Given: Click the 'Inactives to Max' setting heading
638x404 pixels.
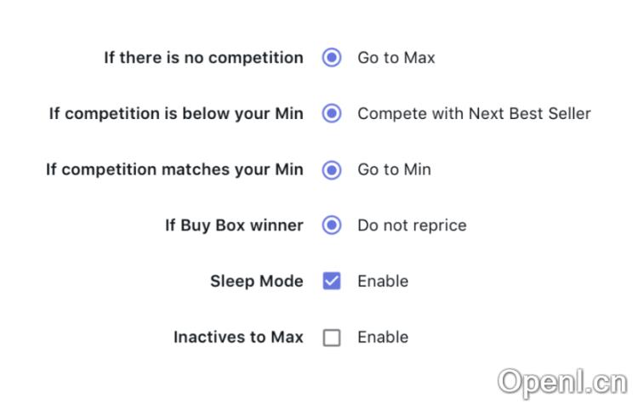Looking at the screenshot, I should tap(238, 338).
